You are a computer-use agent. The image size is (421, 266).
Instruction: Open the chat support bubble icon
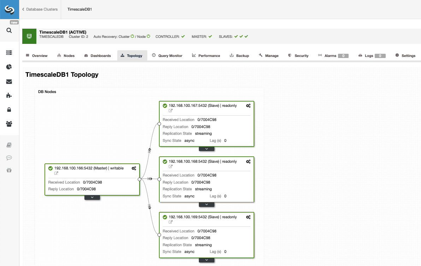[x=9, y=158]
